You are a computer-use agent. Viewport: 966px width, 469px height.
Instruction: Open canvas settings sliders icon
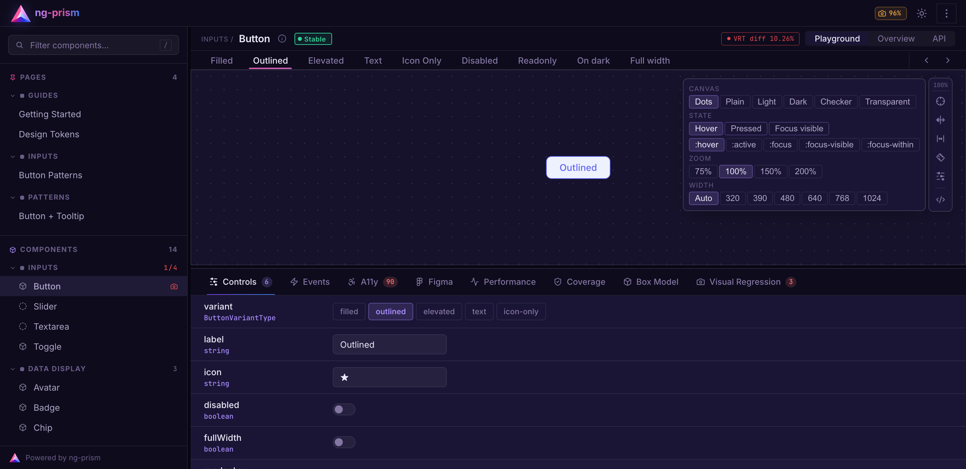click(940, 177)
